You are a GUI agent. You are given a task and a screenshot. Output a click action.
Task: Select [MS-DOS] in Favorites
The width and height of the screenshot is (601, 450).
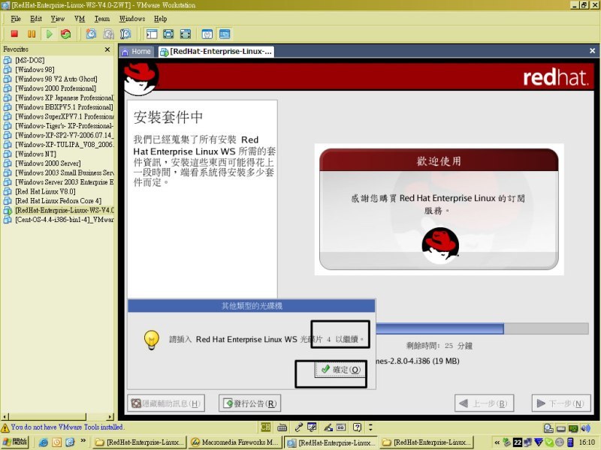(x=29, y=60)
